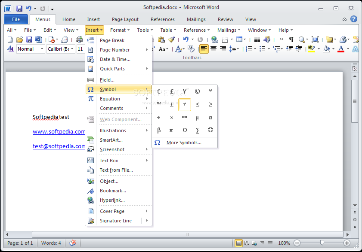Click the Center alignment icon

tap(213, 49)
